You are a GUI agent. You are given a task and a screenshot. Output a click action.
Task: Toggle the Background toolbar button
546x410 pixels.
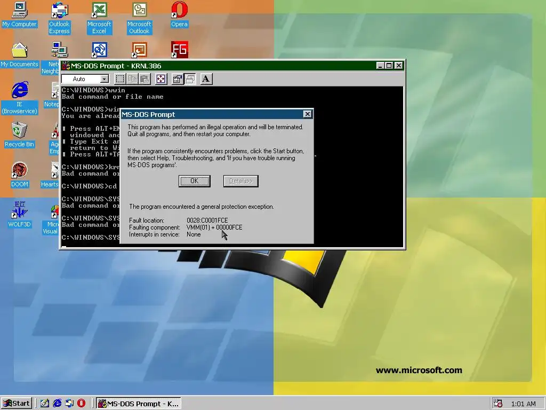pos(190,79)
